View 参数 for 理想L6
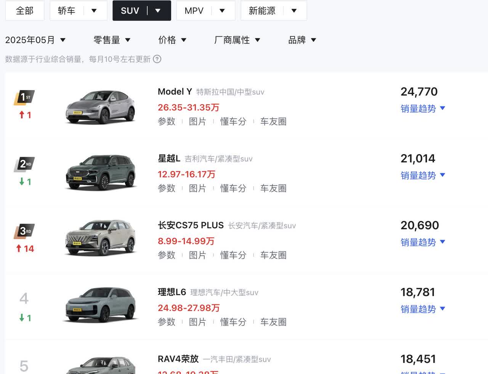This screenshot has width=488, height=374. click(x=167, y=322)
